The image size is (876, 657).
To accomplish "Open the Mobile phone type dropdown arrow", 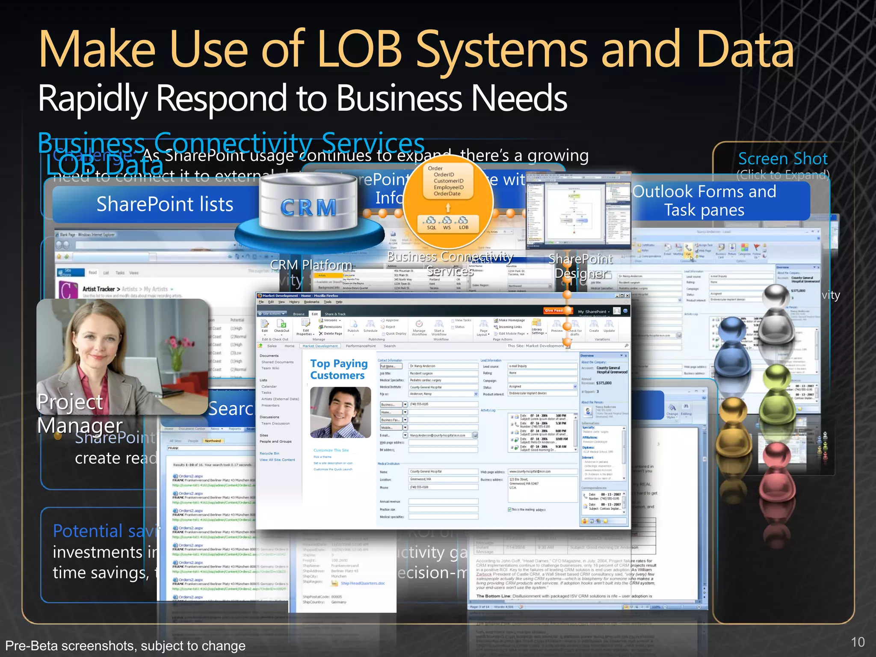I will tap(405, 427).
